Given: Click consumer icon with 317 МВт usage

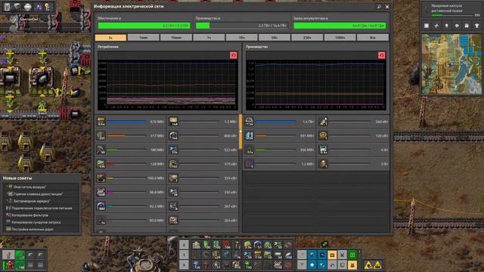Looking at the screenshot, I should pos(101,136).
